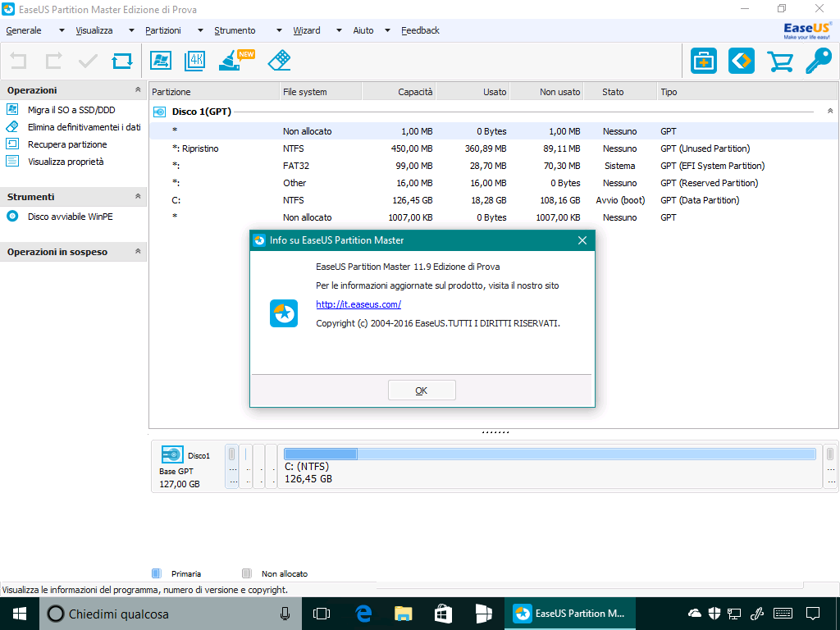The width and height of the screenshot is (840, 630).
Task: Open File Explorer from the taskbar
Action: (404, 614)
